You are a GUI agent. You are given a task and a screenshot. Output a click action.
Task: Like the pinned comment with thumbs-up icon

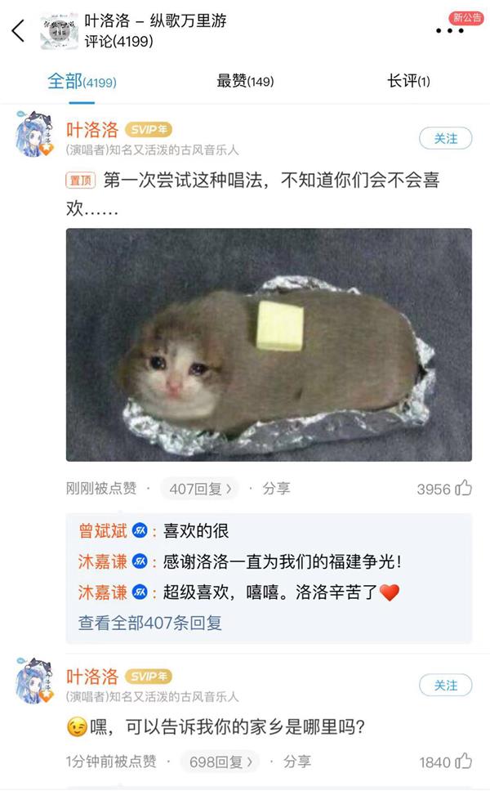click(463, 488)
